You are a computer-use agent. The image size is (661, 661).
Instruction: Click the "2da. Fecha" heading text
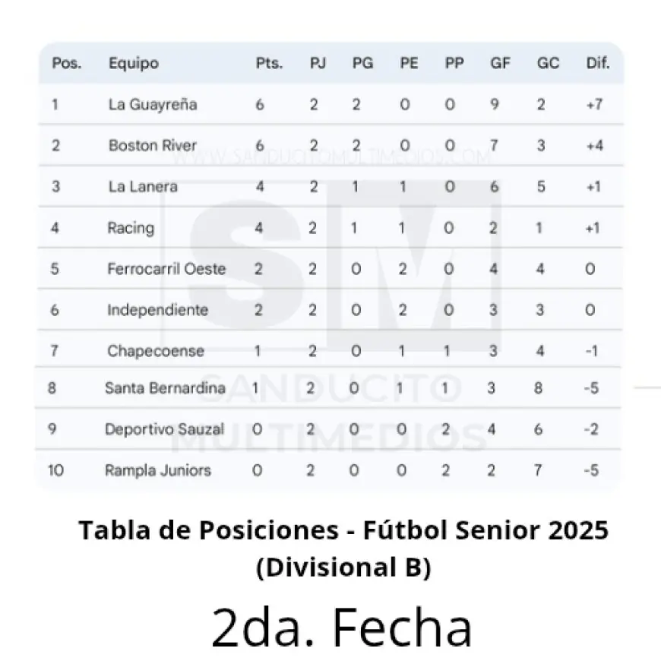342,627
